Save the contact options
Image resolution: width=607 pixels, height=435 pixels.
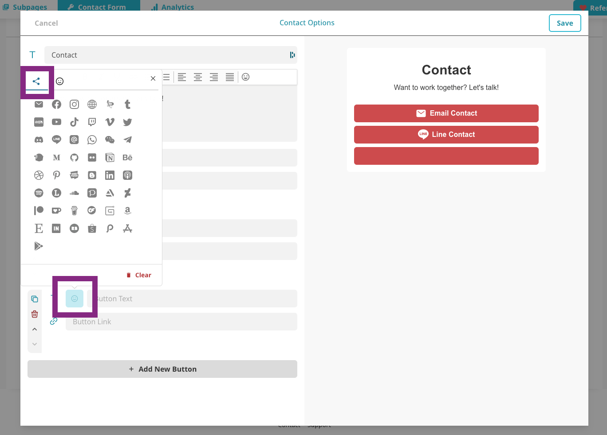pyautogui.click(x=565, y=23)
